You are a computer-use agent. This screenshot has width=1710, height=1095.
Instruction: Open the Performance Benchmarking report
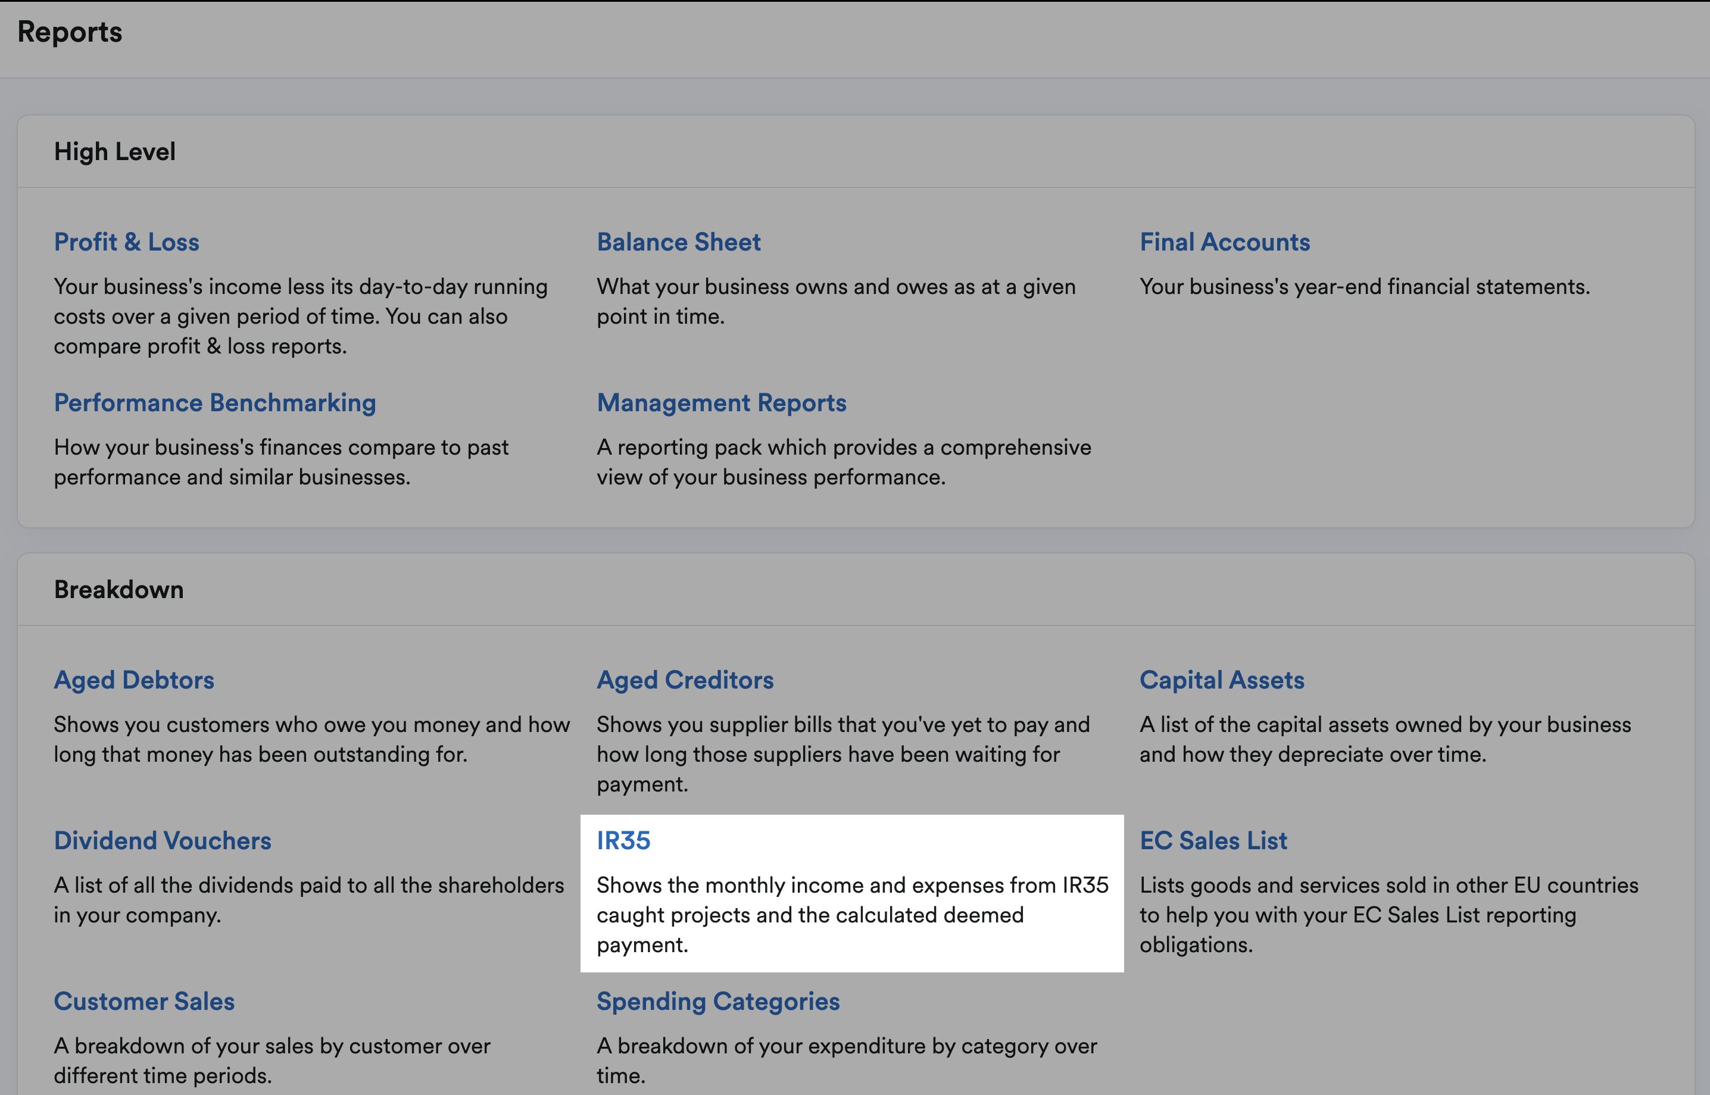tap(215, 403)
